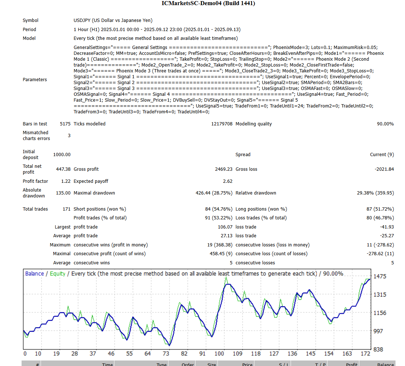Click the Initial deposit value 1000.00

pyautogui.click(x=62, y=155)
